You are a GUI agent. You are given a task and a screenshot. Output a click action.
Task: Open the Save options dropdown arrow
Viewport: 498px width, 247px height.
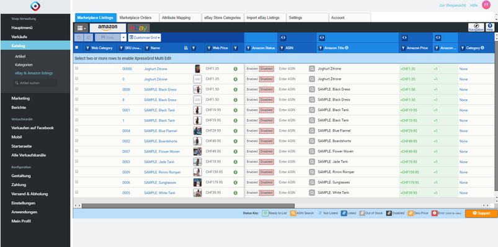pos(123,37)
